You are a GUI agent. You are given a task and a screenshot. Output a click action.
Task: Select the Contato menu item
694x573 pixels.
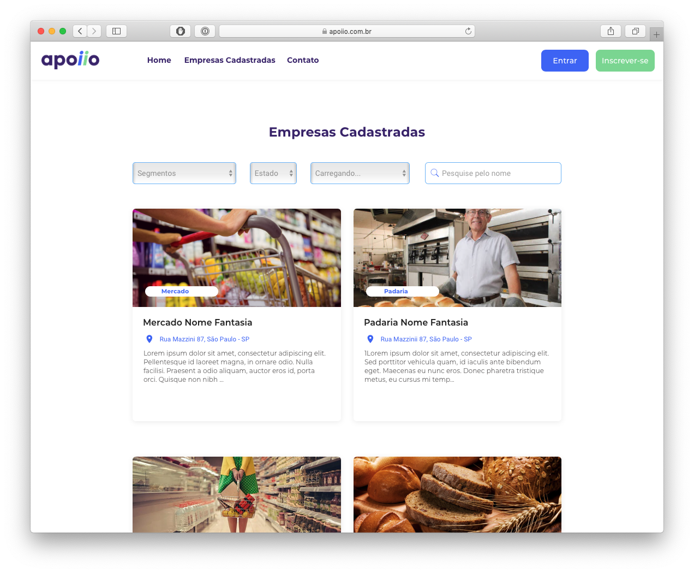pos(303,60)
